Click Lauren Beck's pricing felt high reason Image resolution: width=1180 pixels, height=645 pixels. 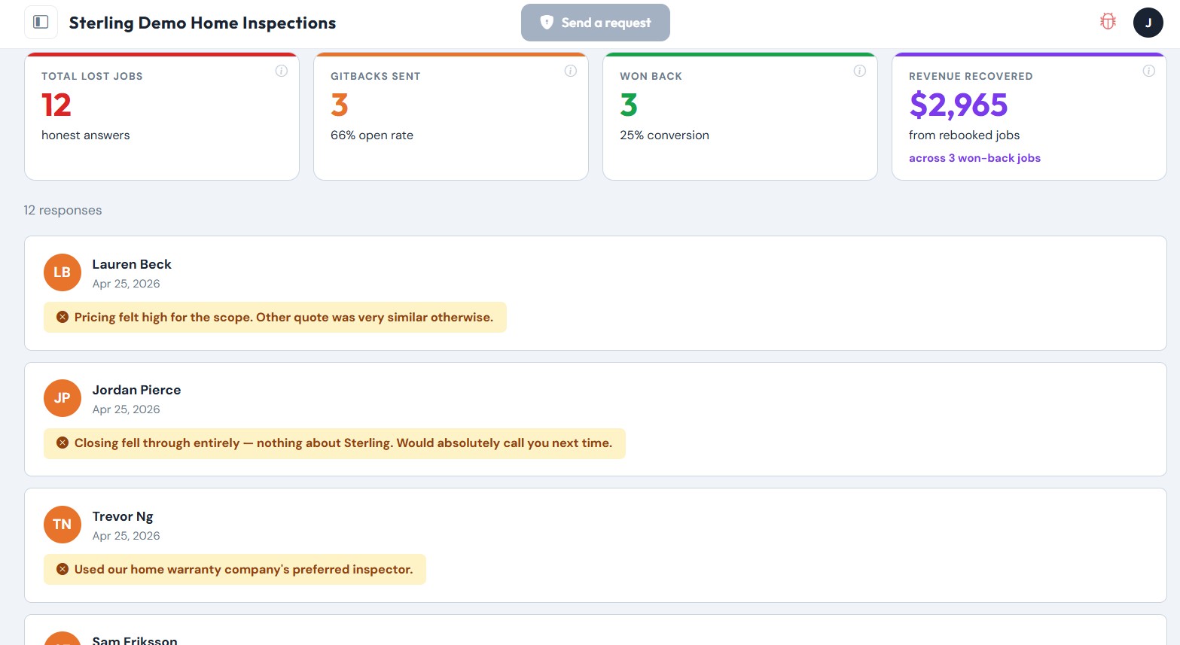[275, 318]
